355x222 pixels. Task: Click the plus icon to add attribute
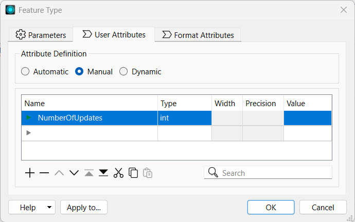coord(30,173)
